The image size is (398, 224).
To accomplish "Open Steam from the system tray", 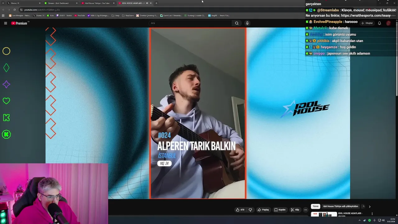I will (365, 220).
